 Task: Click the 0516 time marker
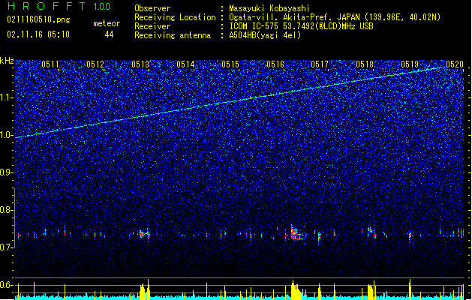pyautogui.click(x=275, y=64)
